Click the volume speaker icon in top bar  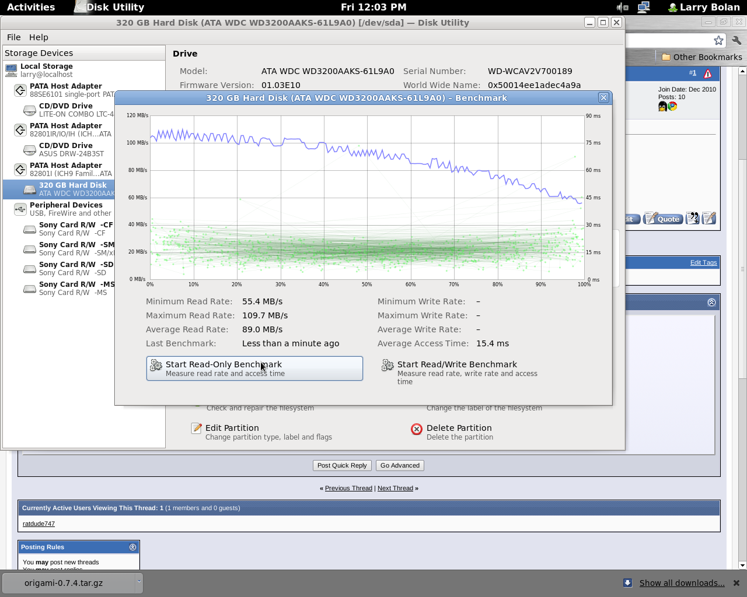click(x=622, y=7)
